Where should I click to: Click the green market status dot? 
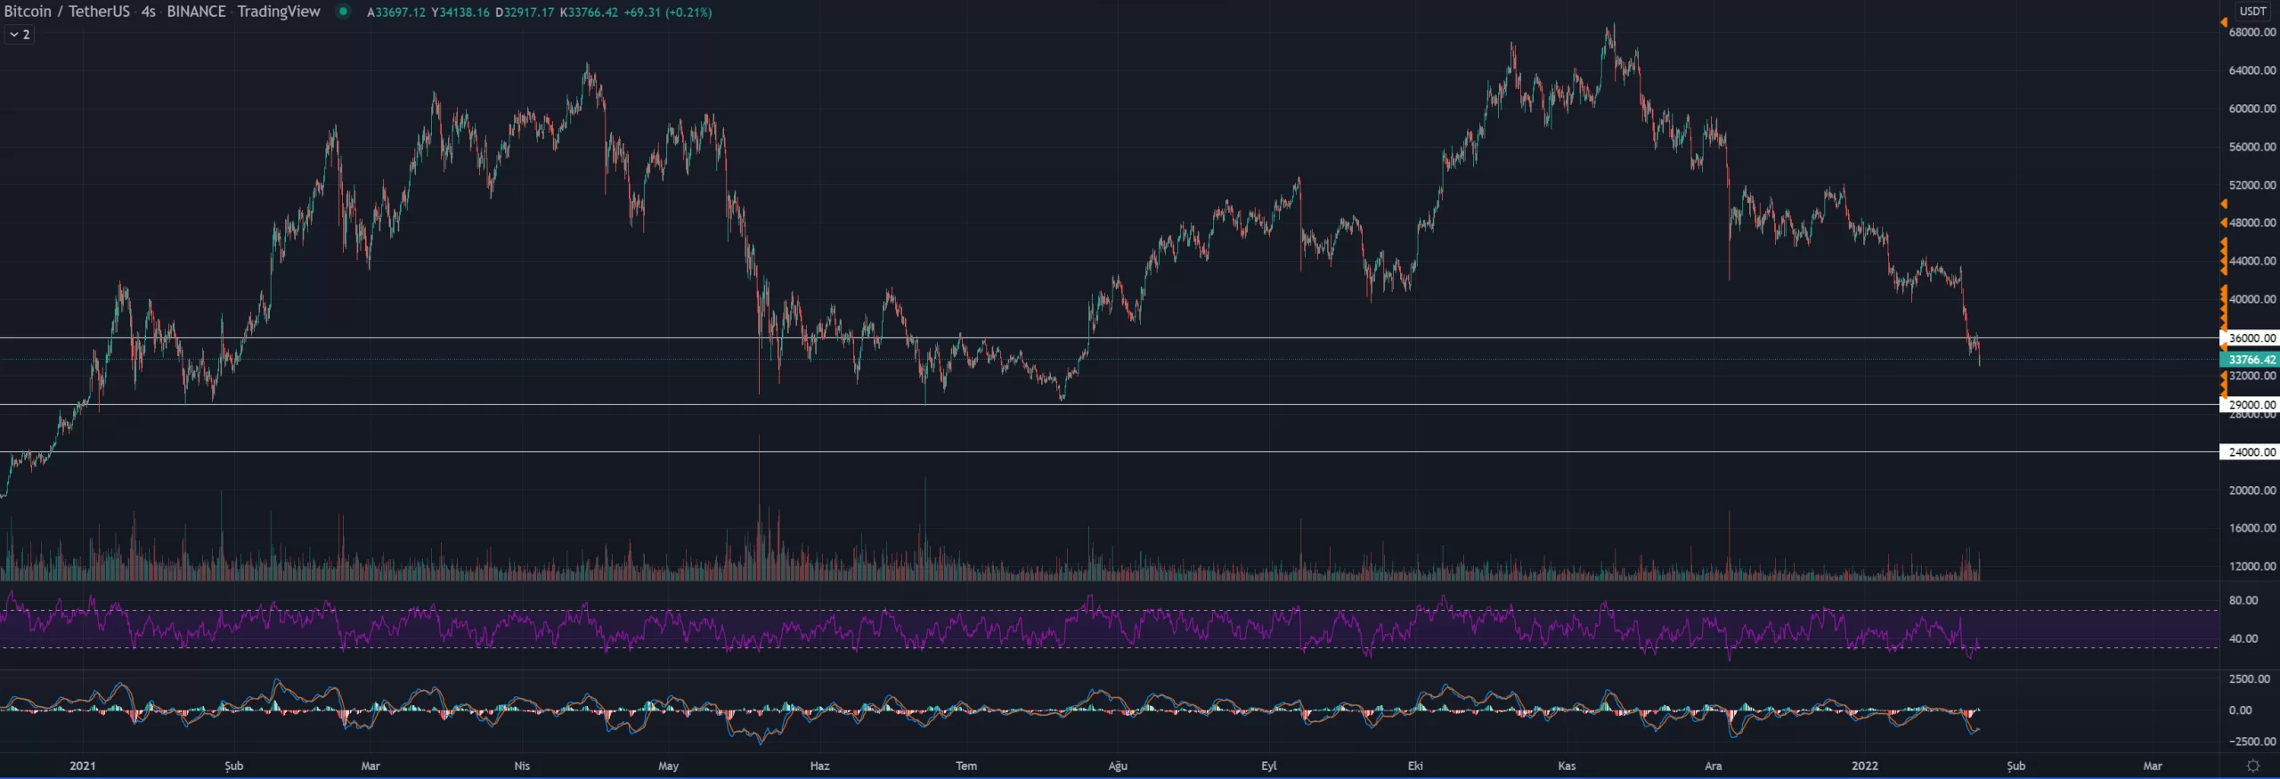point(343,12)
